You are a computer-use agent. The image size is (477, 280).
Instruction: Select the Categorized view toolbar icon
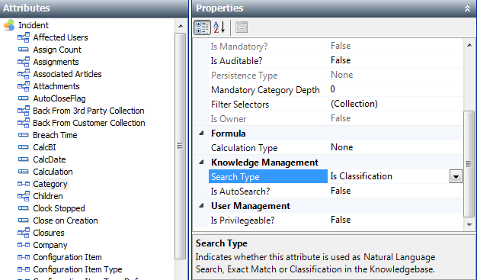(x=202, y=27)
